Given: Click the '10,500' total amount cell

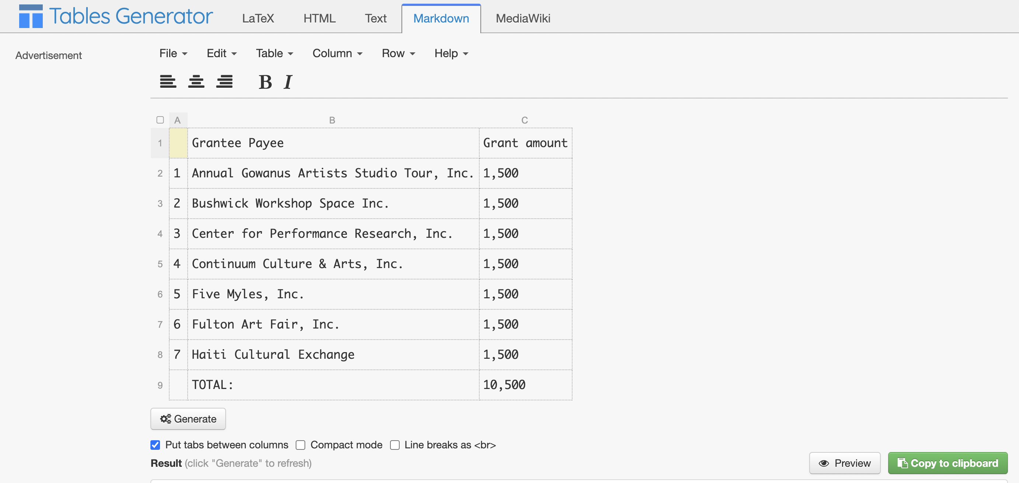Looking at the screenshot, I should pyautogui.click(x=525, y=385).
